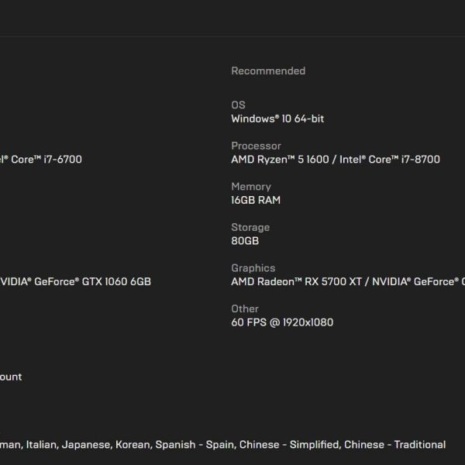
Task: Click the Memory label
Action: (x=251, y=187)
